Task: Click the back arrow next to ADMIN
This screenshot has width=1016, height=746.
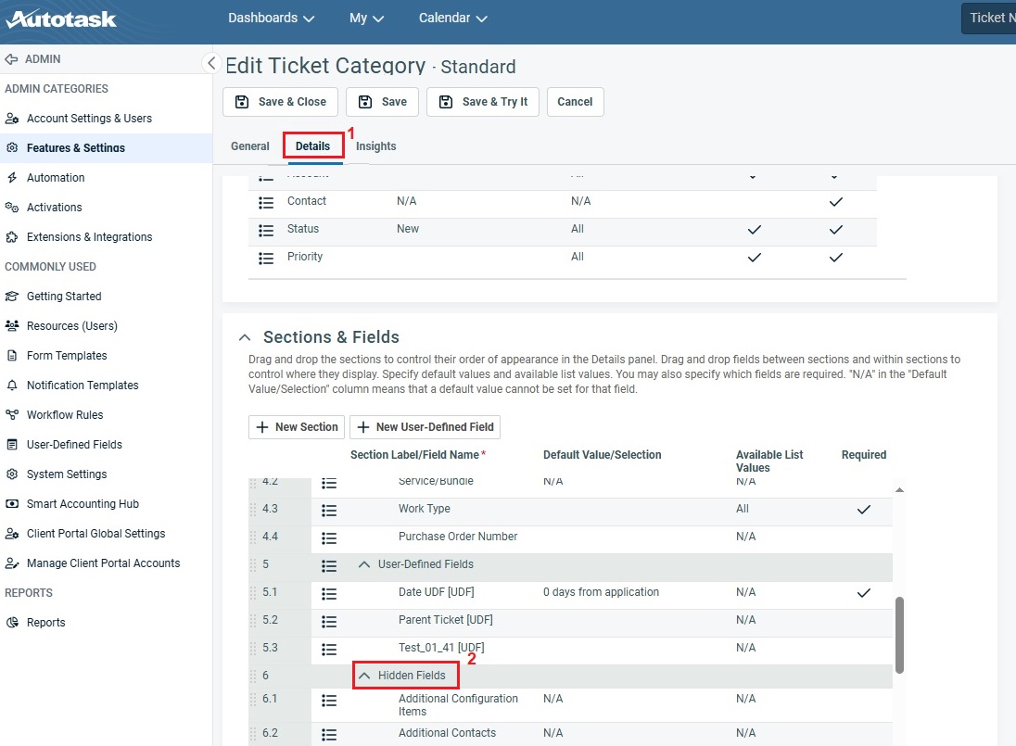Action: point(13,57)
